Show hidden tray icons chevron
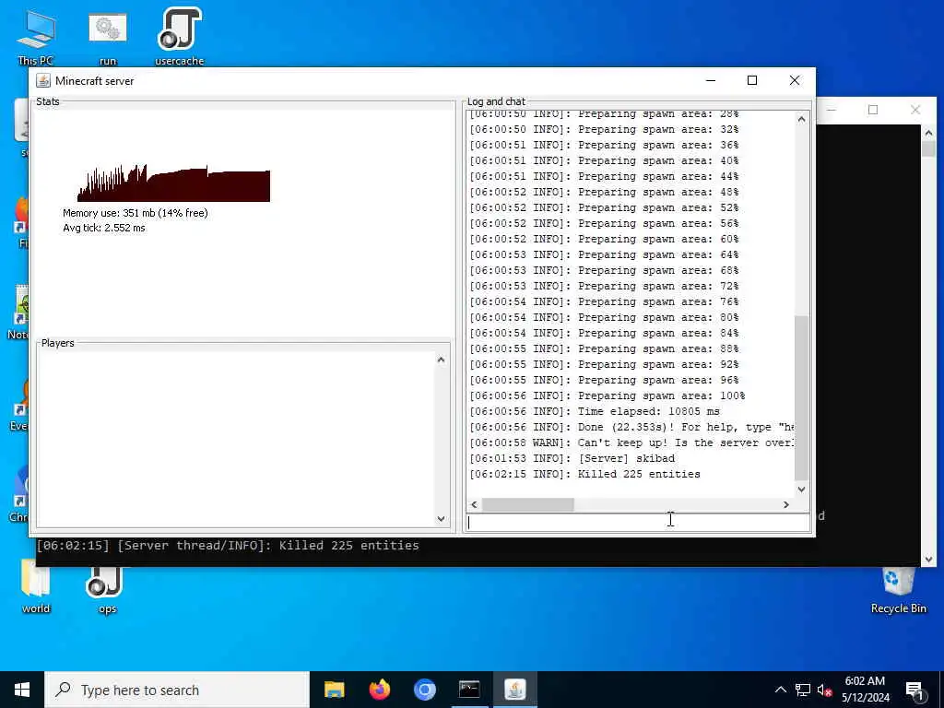 pyautogui.click(x=780, y=690)
